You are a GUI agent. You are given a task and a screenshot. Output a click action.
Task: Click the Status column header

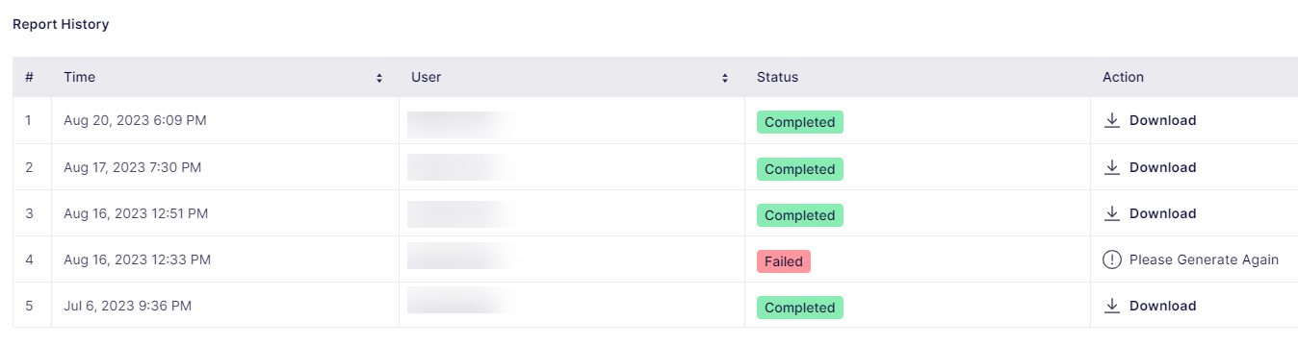click(x=777, y=77)
